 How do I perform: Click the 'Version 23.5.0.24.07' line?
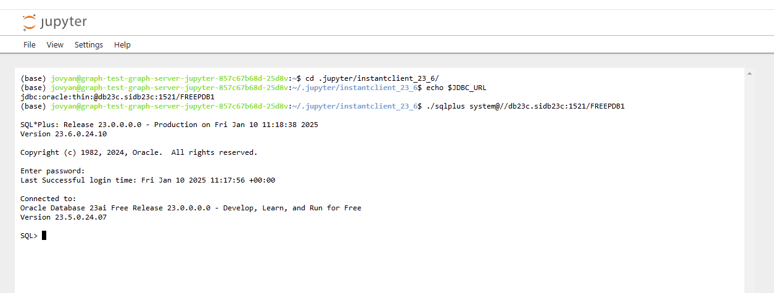64,217
